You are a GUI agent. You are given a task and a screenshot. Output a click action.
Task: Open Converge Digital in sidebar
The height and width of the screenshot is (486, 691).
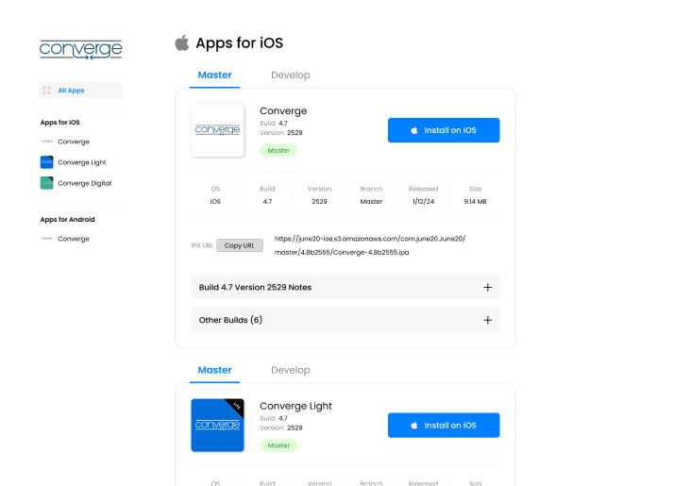pyautogui.click(x=85, y=183)
